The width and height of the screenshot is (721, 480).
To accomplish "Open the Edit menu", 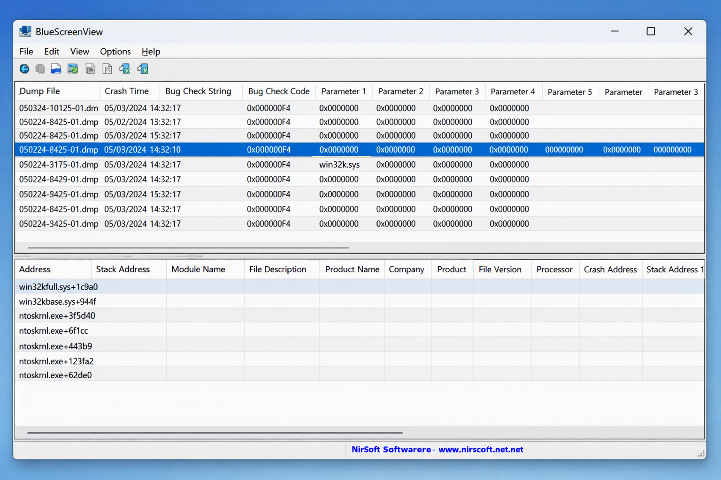I will tap(52, 52).
